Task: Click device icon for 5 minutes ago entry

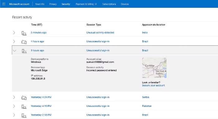Action: click(24, 33)
